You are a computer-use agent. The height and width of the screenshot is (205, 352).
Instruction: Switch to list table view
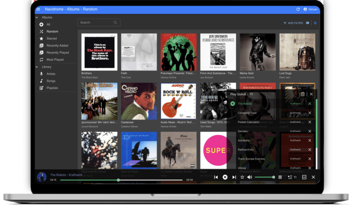point(315,23)
